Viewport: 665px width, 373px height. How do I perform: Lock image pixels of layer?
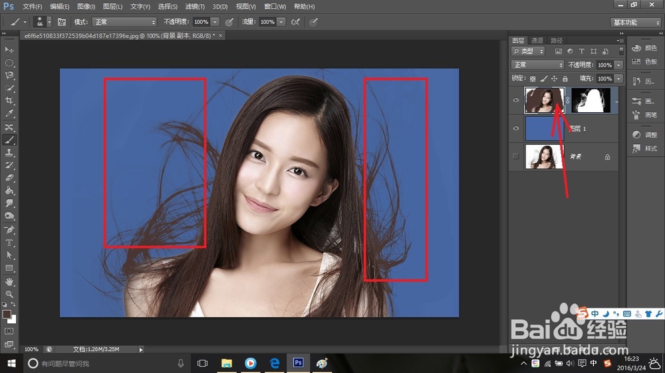[x=544, y=79]
